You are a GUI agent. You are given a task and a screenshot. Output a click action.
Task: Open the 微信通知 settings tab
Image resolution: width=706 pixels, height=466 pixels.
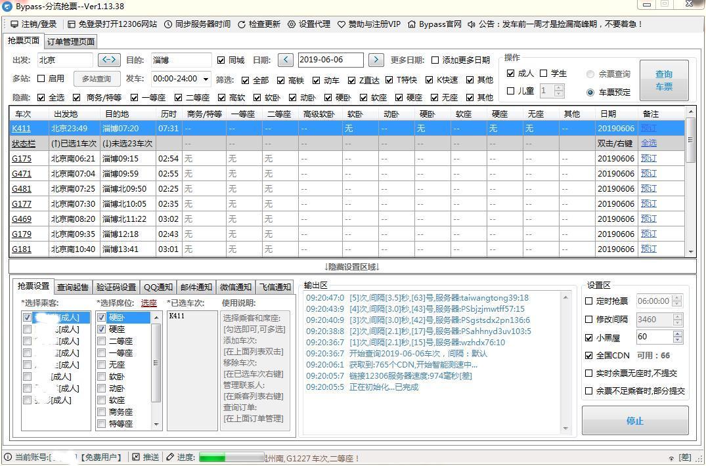[235, 287]
